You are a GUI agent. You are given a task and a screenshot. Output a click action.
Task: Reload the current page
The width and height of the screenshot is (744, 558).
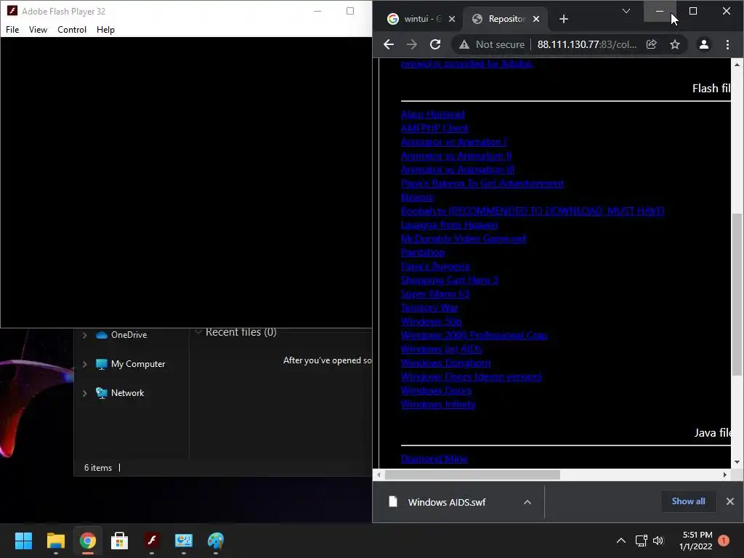click(435, 44)
